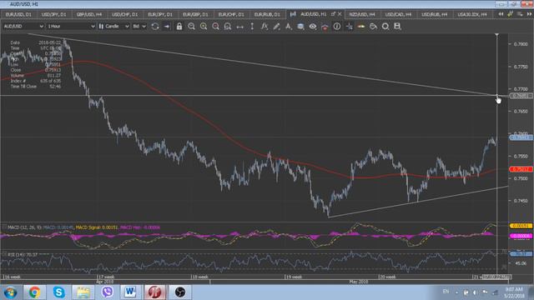Toggle the eye visibility icon

(313, 26)
